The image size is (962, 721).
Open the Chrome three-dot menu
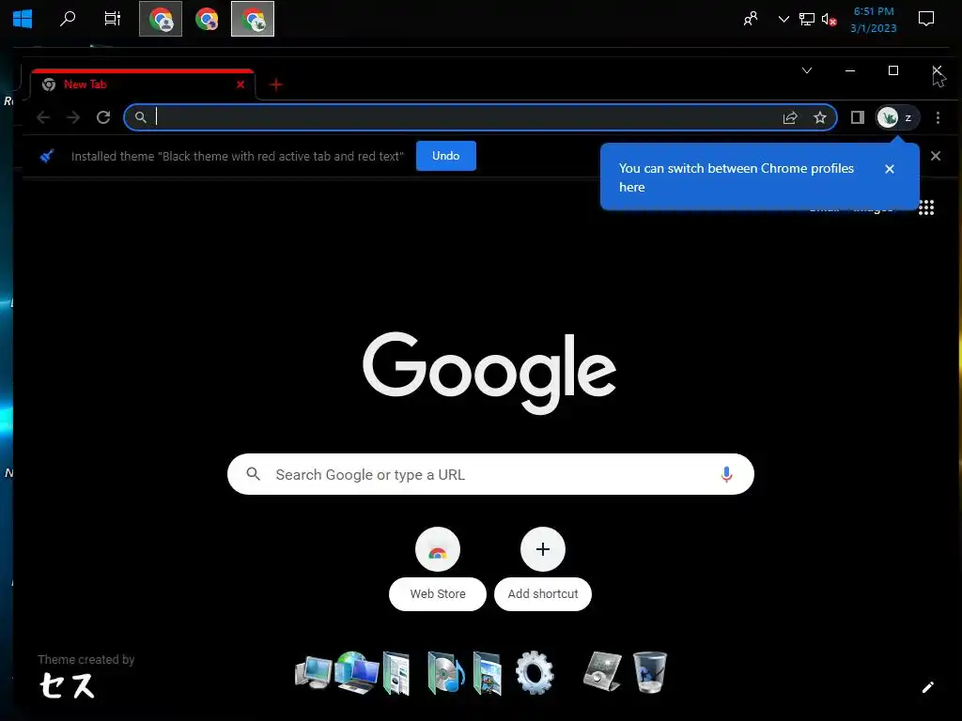tap(938, 117)
